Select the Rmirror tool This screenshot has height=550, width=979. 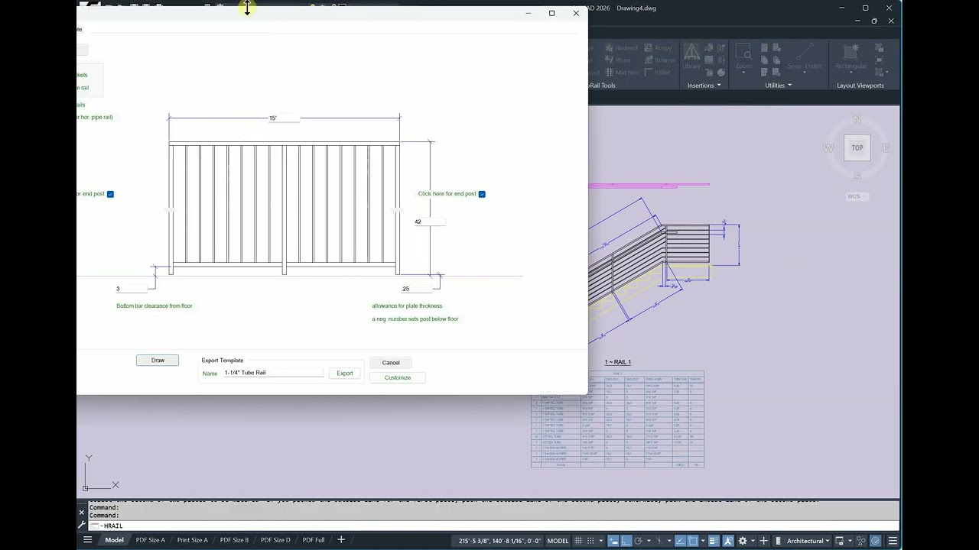[x=660, y=60]
